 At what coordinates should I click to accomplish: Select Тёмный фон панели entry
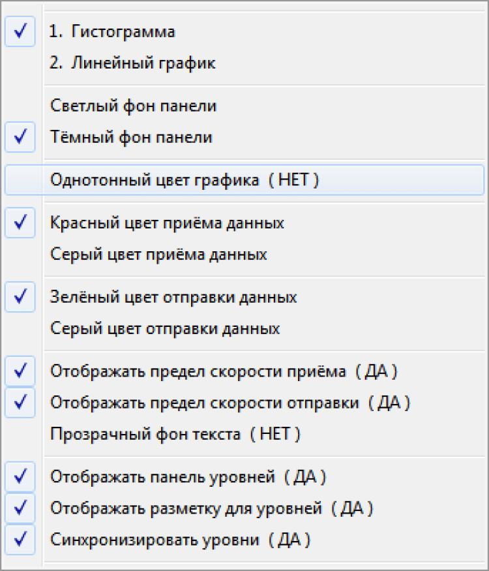pyautogui.click(x=131, y=137)
